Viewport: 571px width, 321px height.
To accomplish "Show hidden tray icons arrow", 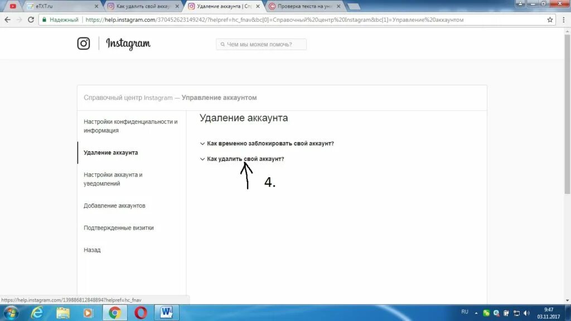I will (476, 313).
